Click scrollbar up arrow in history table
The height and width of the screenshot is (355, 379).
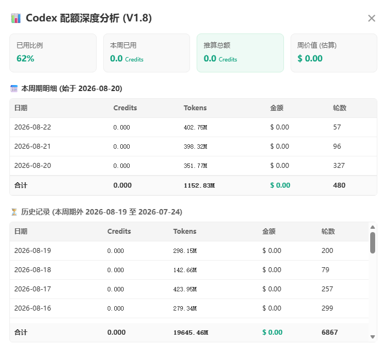pyautogui.click(x=372, y=227)
